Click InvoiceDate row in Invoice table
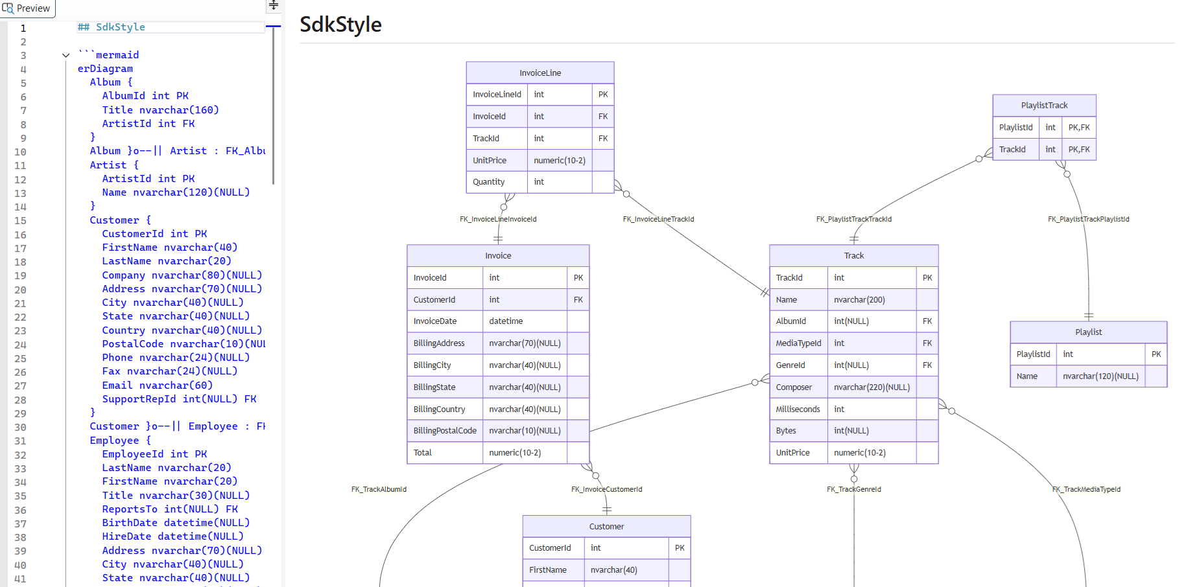This screenshot has height=587, width=1186. [x=498, y=321]
